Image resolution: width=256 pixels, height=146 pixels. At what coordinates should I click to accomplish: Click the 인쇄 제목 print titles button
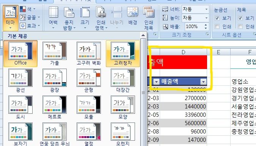(149, 18)
